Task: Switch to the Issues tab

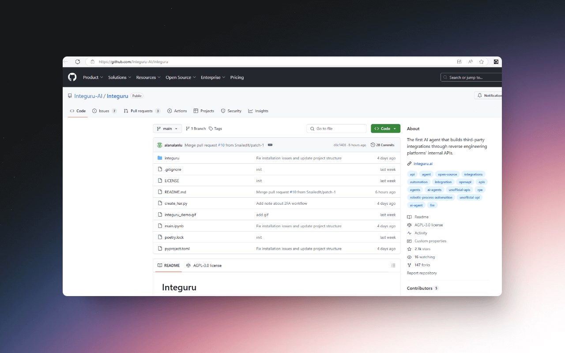Action: coord(105,111)
